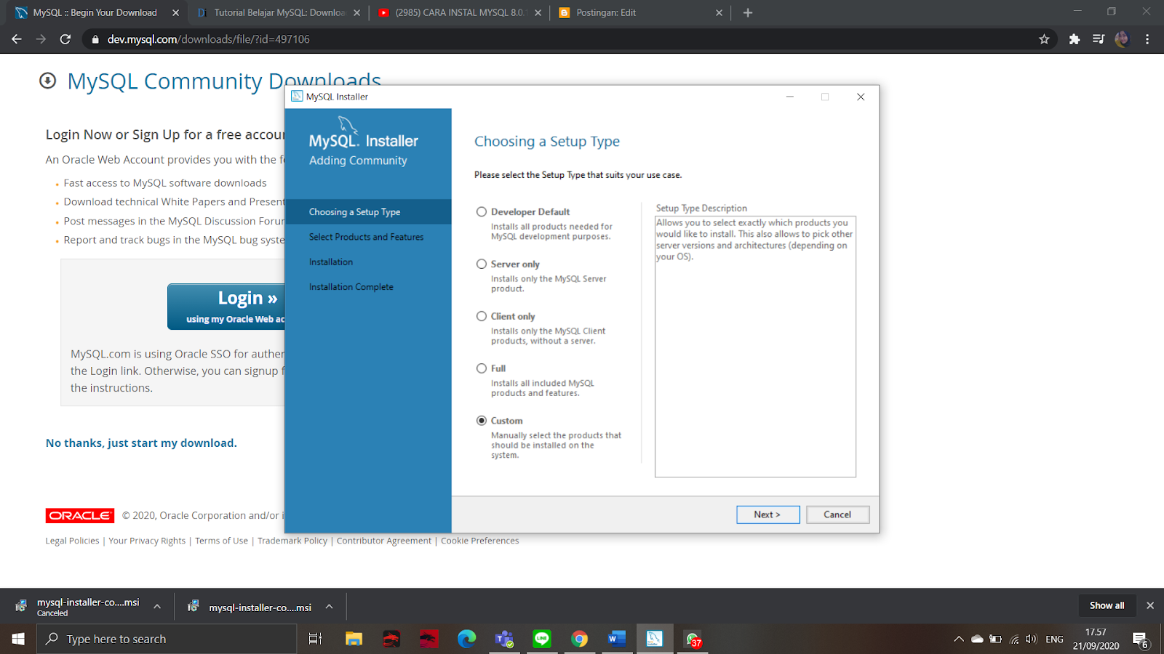
Task: Open Task View on the taskbar
Action: [315, 639]
